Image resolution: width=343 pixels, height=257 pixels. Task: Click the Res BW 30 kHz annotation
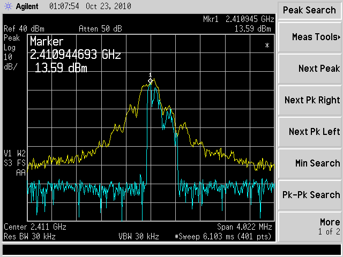(x=29, y=237)
